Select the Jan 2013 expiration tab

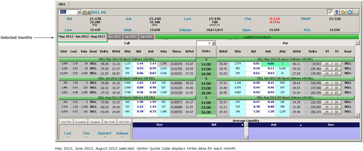click(x=130, y=37)
